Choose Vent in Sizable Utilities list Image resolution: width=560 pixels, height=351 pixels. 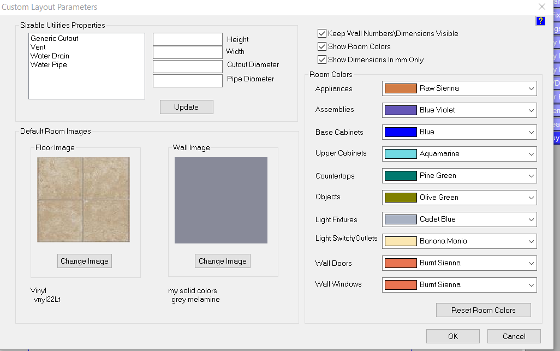(38, 47)
